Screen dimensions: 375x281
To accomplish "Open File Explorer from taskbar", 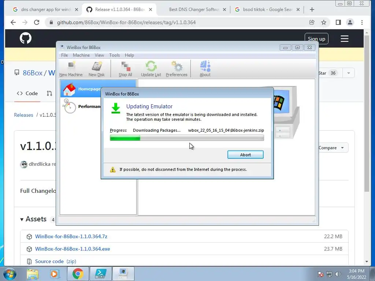I will point(33,274).
